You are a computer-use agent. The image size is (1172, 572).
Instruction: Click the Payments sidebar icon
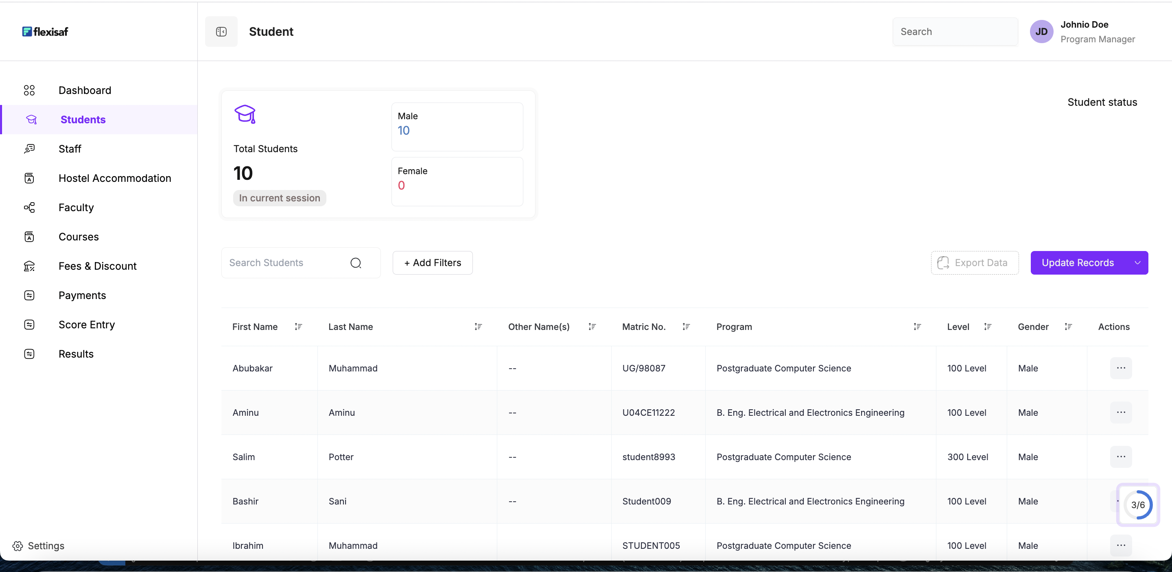tap(29, 295)
